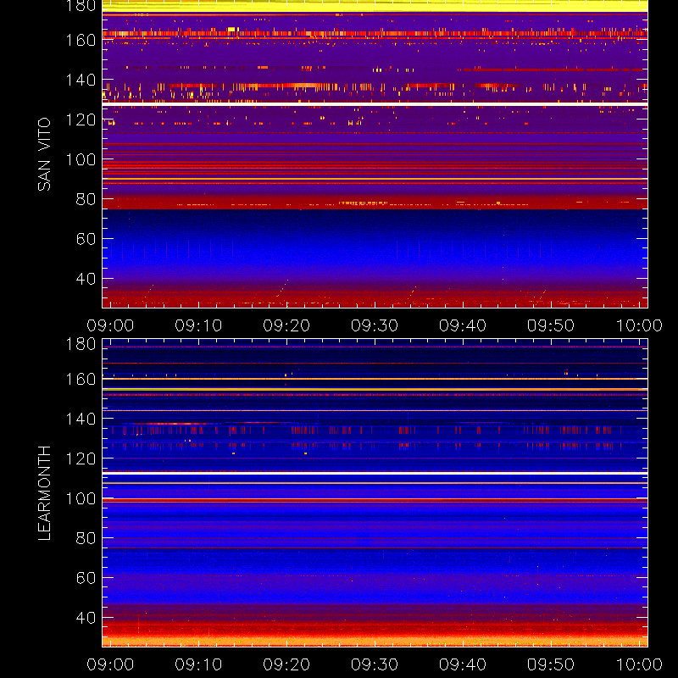
Task: Click the LEARMONTH axis label
Action: [x=44, y=493]
